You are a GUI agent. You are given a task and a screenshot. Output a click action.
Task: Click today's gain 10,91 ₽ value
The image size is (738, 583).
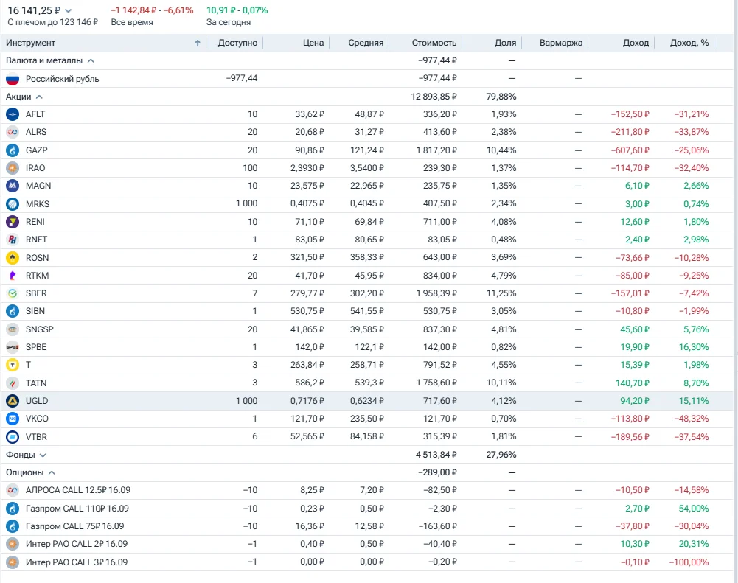point(222,10)
